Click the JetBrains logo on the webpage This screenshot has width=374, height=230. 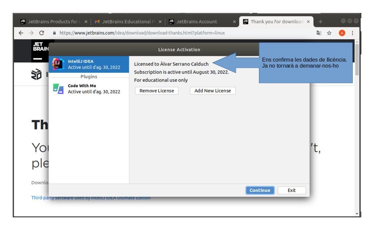coord(40,51)
